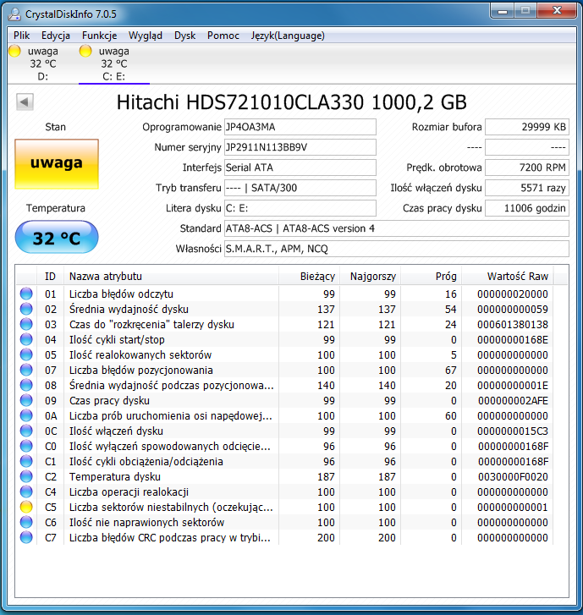
Task: Click the Interfejs field Serial ATA
Action: click(x=300, y=167)
